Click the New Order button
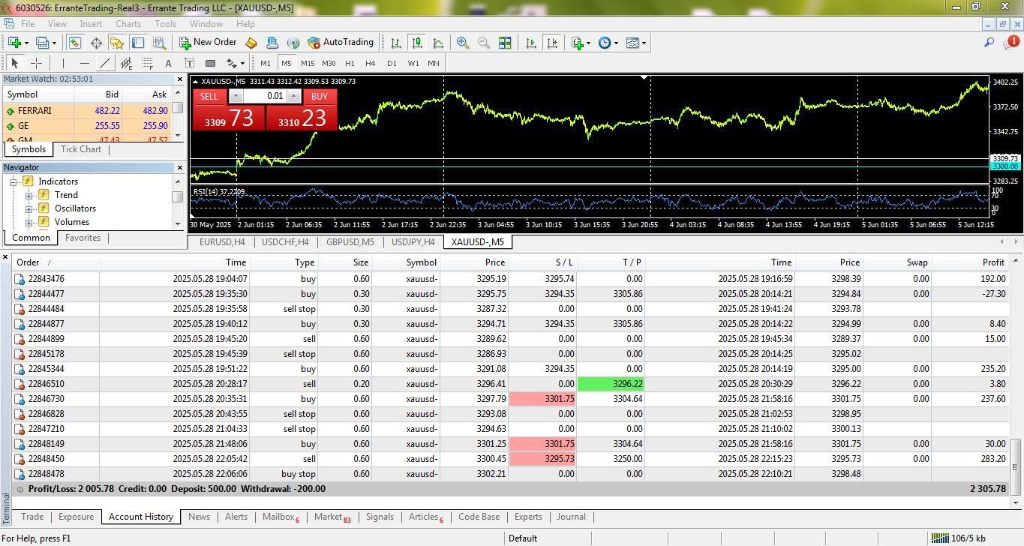 point(208,43)
